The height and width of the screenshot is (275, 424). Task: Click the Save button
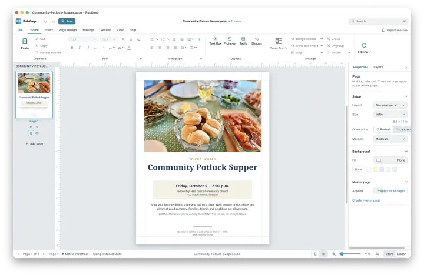click(x=67, y=21)
